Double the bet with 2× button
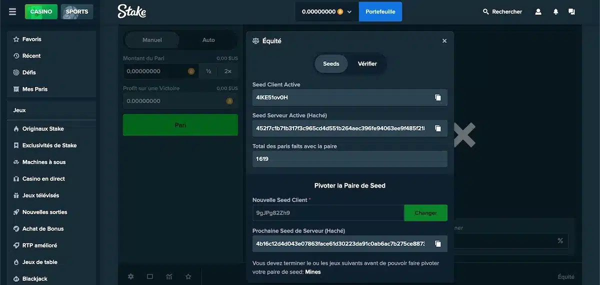 (x=228, y=71)
